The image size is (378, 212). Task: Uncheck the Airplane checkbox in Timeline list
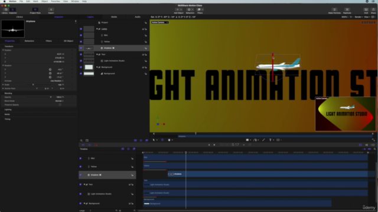coord(80,175)
